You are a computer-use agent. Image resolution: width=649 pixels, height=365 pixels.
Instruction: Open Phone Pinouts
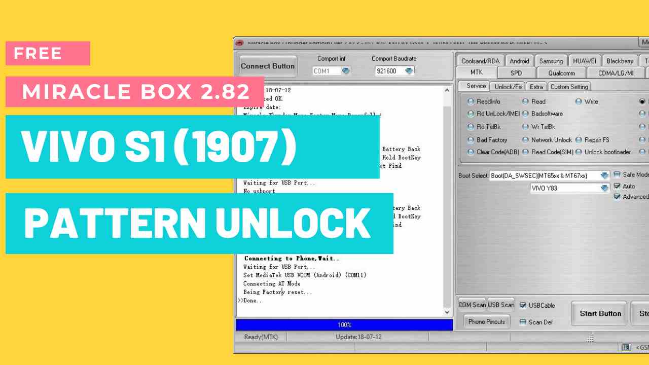click(487, 321)
